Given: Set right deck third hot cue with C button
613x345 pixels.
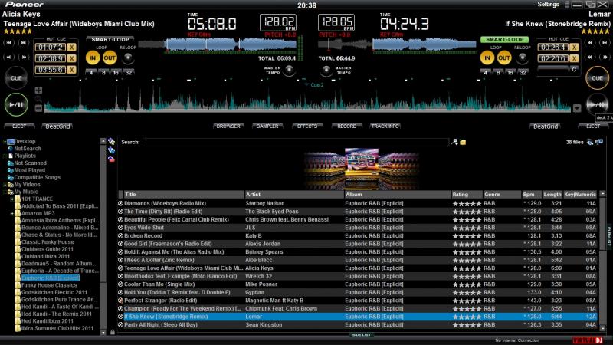Looking at the screenshot, I should [573, 70].
